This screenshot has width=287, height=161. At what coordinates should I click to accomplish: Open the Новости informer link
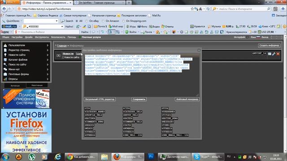coord(68,54)
